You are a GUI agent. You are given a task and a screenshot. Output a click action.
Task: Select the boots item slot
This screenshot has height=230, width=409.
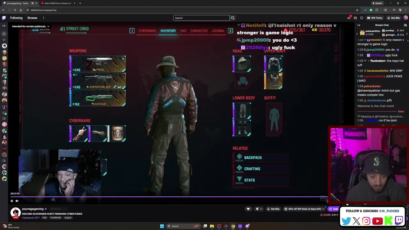tap(242, 128)
